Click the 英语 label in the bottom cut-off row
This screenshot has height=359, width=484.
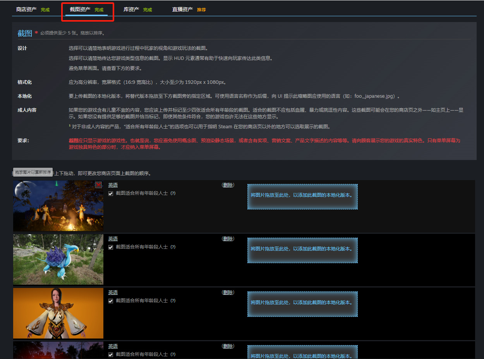tap(113, 346)
